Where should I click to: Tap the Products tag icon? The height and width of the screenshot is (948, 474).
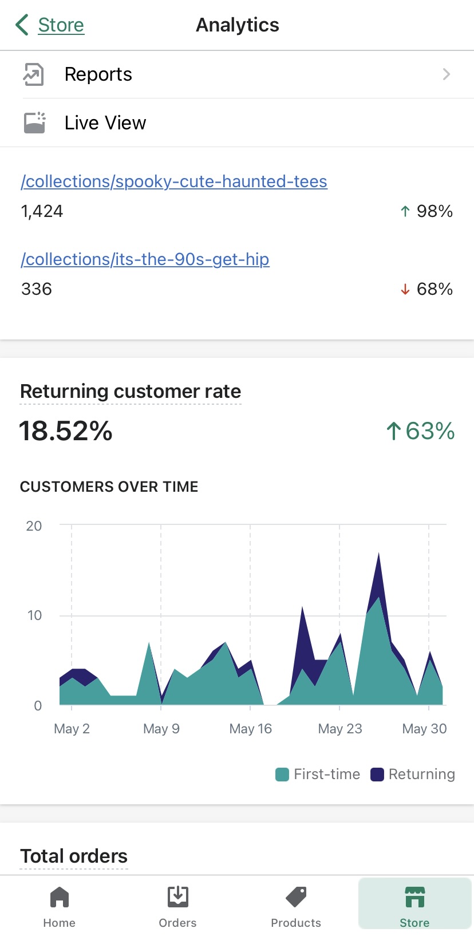296,897
